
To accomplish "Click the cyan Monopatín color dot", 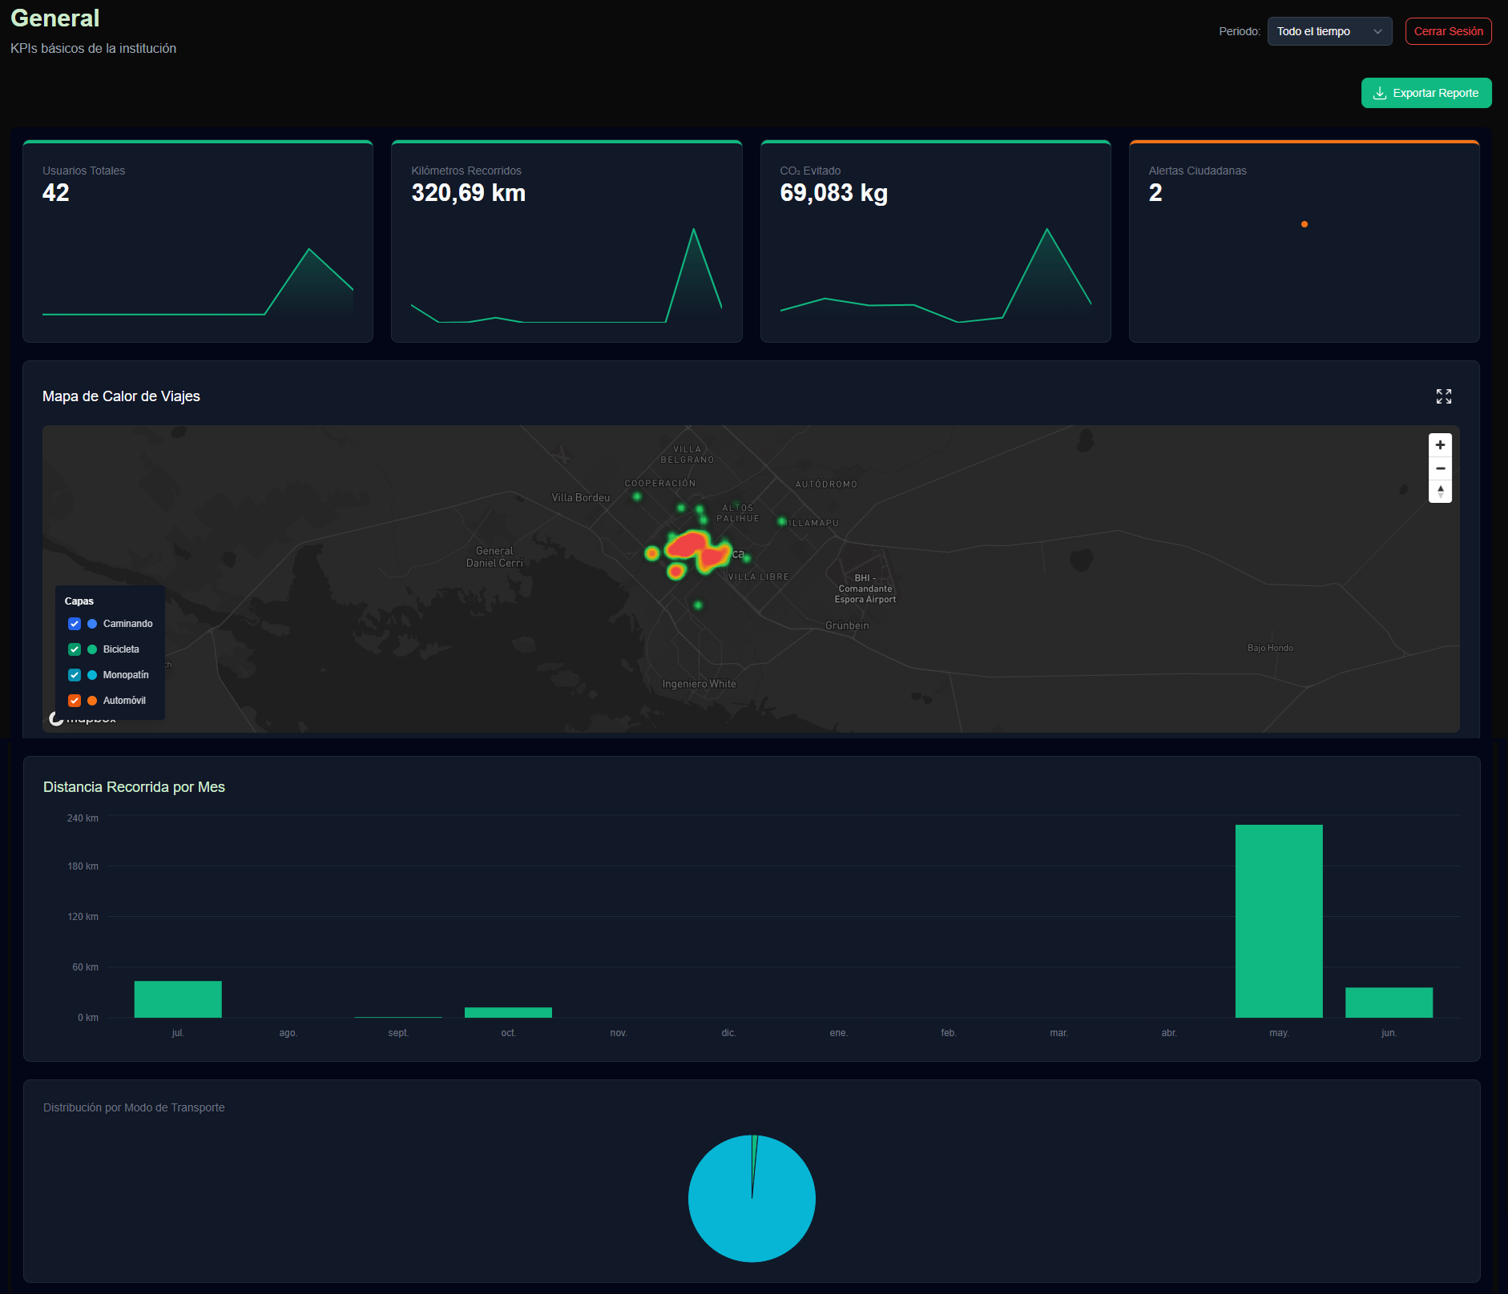I will coord(92,675).
